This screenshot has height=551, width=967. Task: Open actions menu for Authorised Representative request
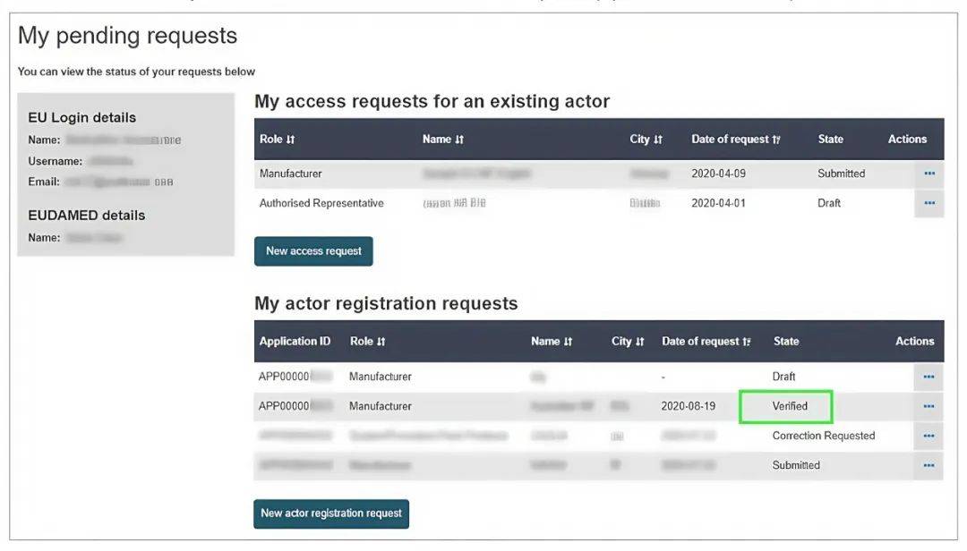click(928, 203)
